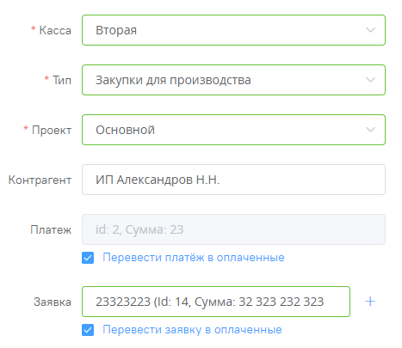Click the Перевести заявку в оплаченные label
402x348 pixels.
click(192, 330)
